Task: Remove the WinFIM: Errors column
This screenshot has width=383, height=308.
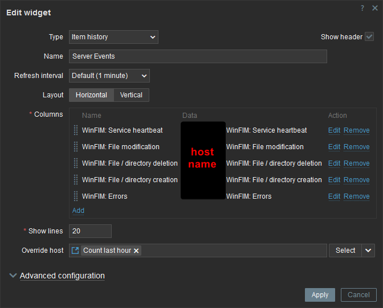Action: click(356, 196)
